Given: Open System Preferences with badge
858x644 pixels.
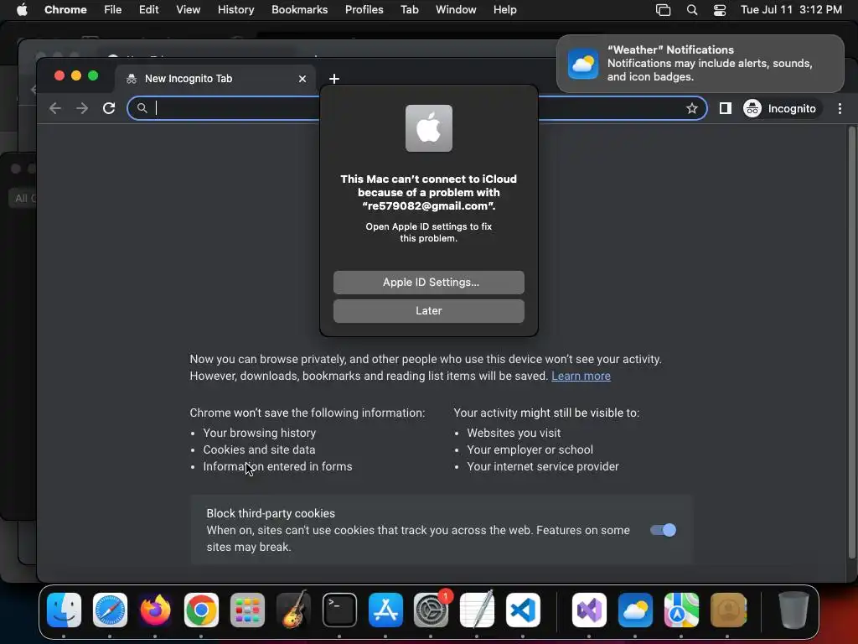Looking at the screenshot, I should [432, 610].
